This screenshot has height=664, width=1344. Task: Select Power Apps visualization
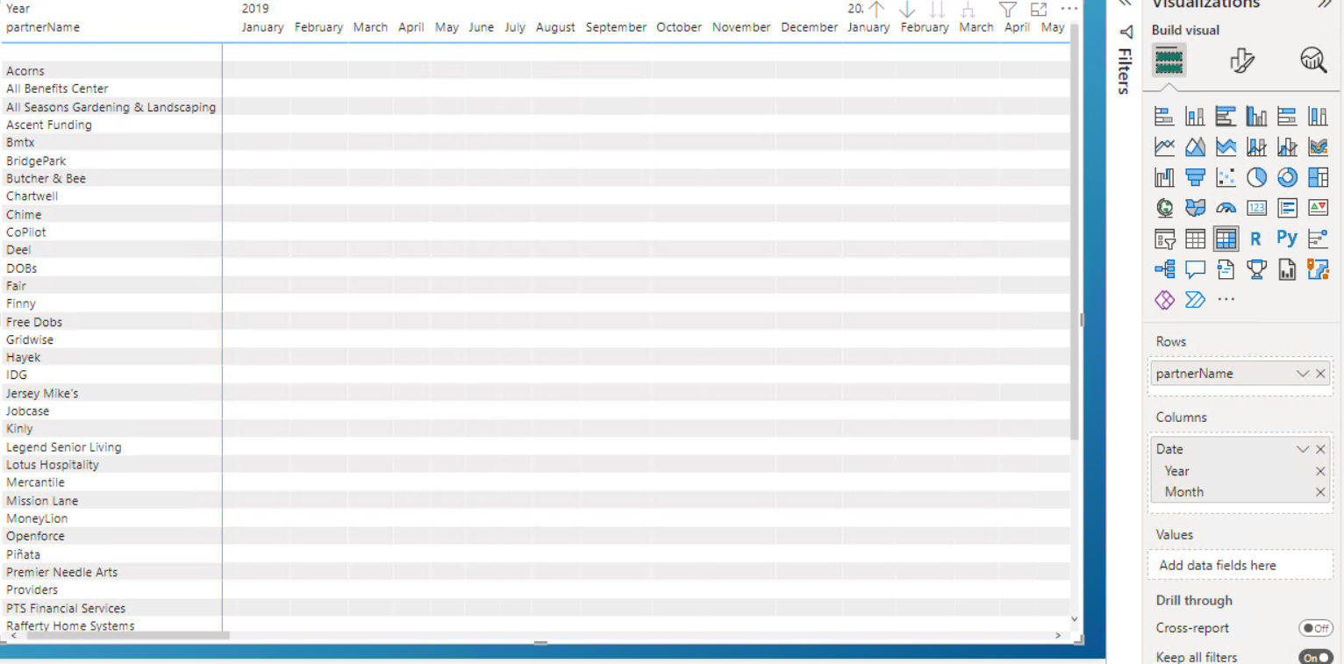pyautogui.click(x=1164, y=300)
